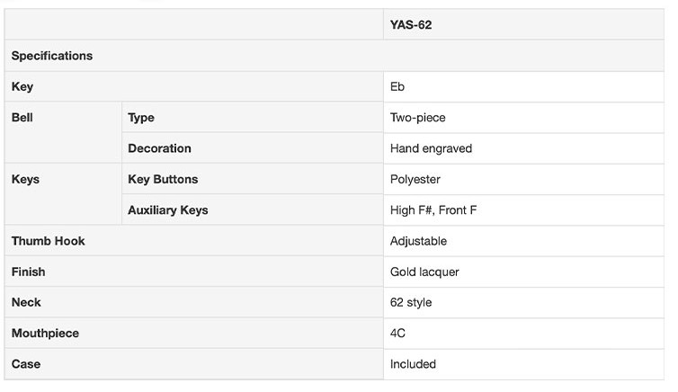Viewport: 678px width, 392px height.
Task: Select the Thumb Hook row label
Action: coord(49,241)
